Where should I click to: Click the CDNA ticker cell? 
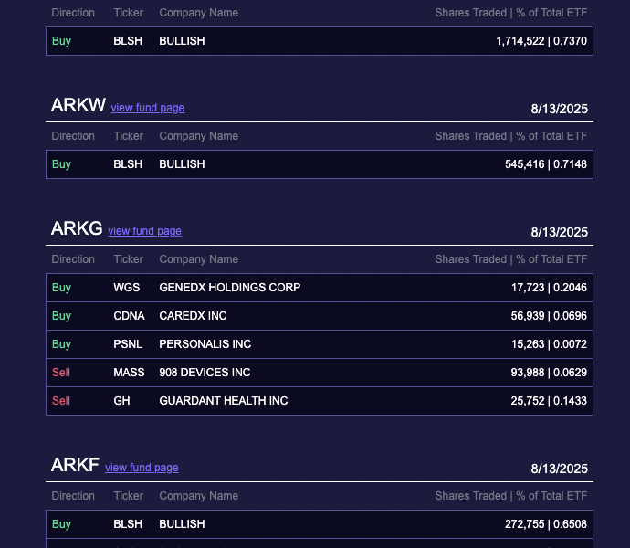point(129,316)
